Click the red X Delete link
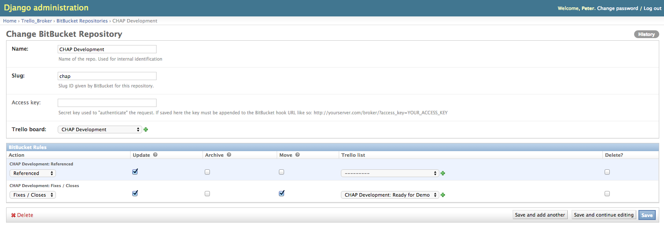Image resolution: width=664 pixels, height=249 pixels. pyautogui.click(x=22, y=215)
